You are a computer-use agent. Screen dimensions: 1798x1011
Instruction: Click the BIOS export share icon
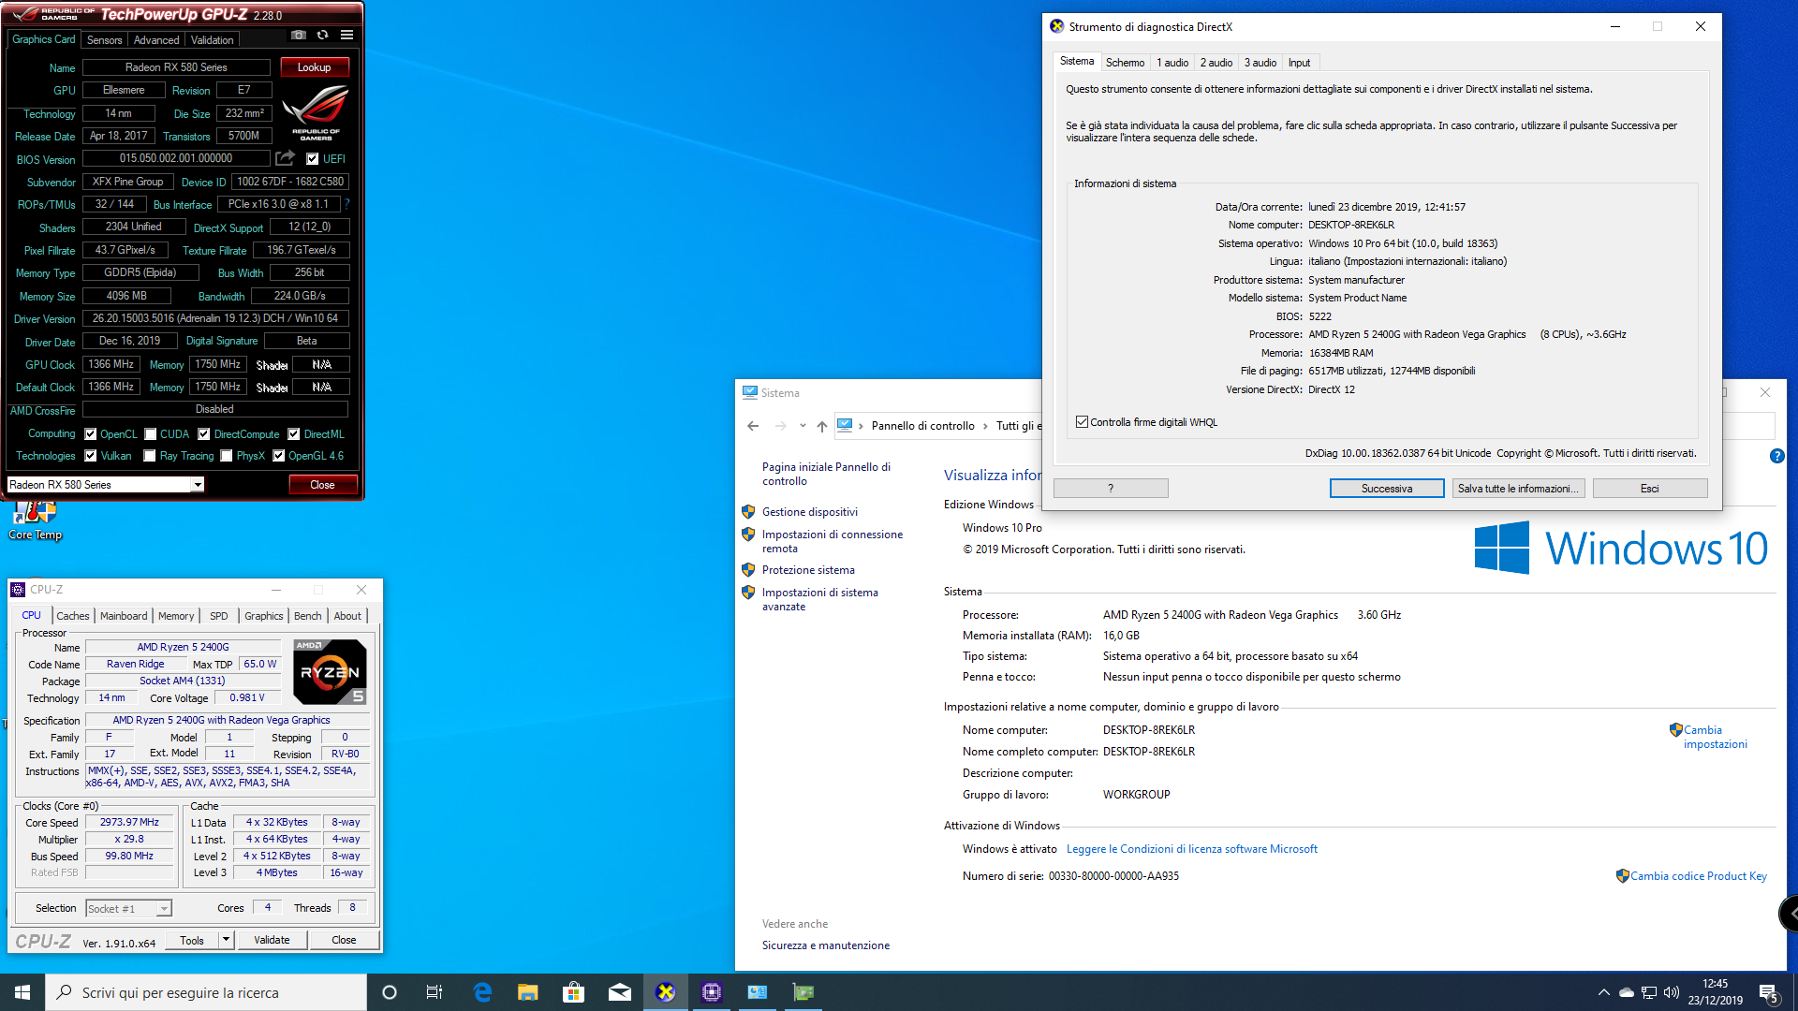(286, 158)
